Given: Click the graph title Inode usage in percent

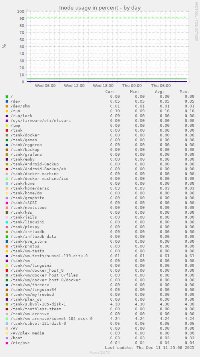Looking at the screenshot, I should coord(100,8).
